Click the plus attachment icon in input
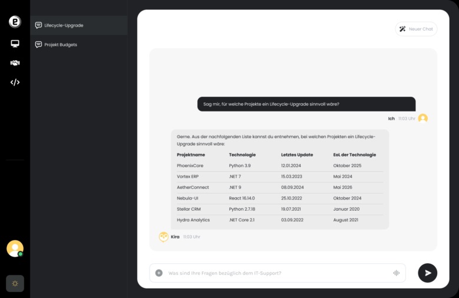 tap(159, 273)
